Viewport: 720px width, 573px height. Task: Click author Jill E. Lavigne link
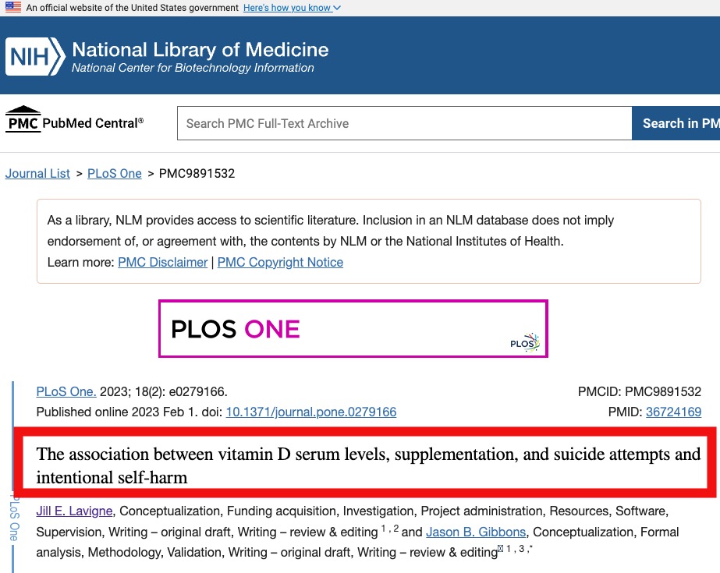[74, 511]
